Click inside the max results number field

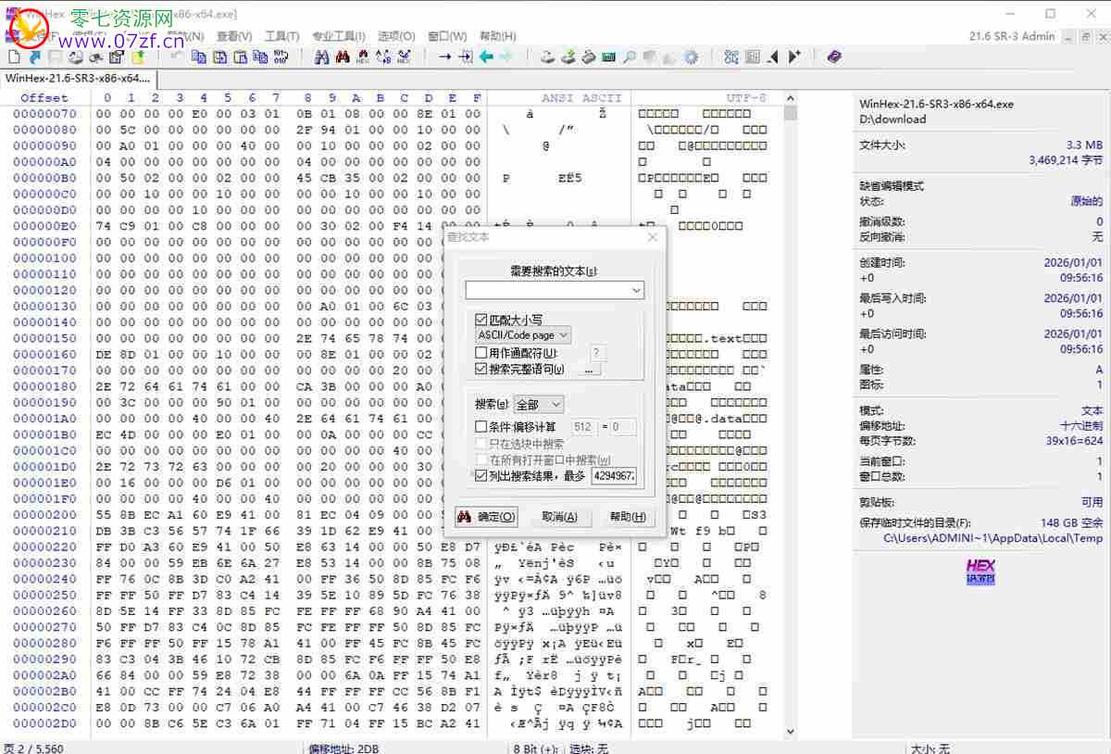tap(614, 475)
